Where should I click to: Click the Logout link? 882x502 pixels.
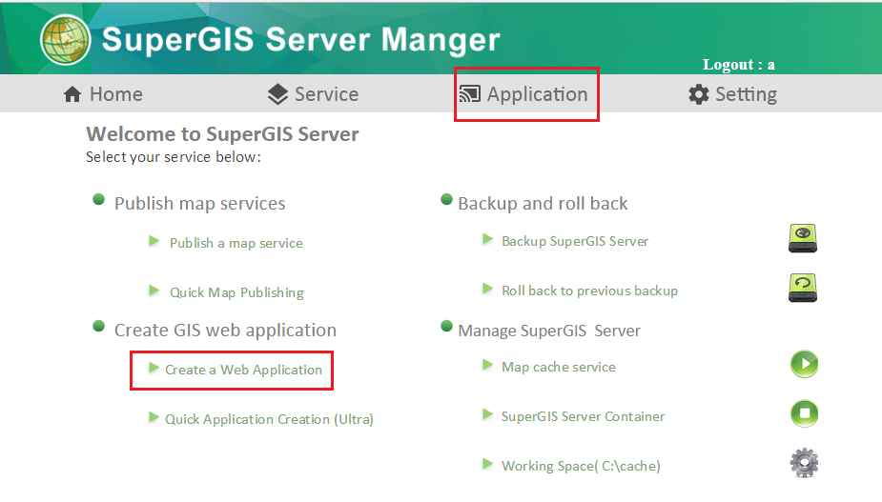(738, 65)
